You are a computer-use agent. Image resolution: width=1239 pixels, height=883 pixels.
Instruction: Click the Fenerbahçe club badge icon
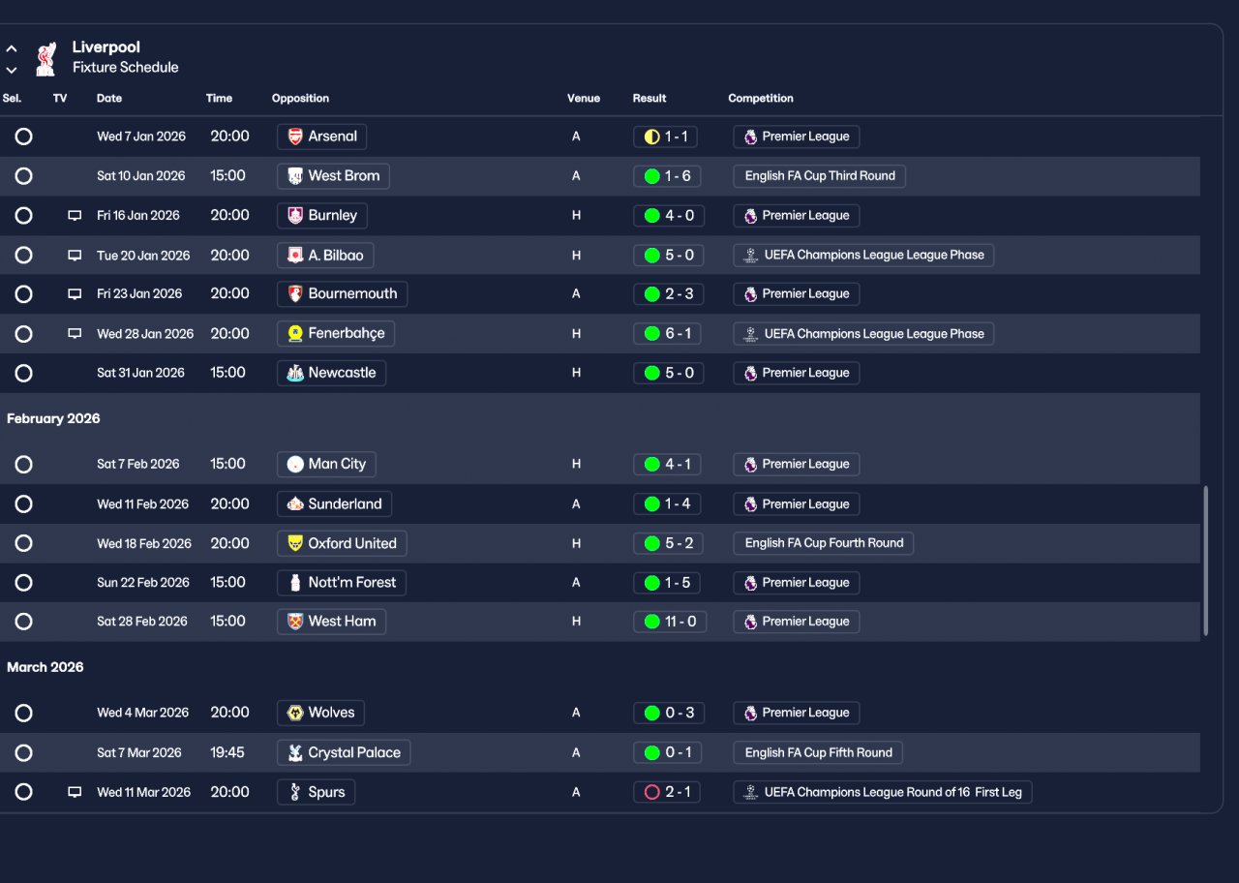click(295, 334)
